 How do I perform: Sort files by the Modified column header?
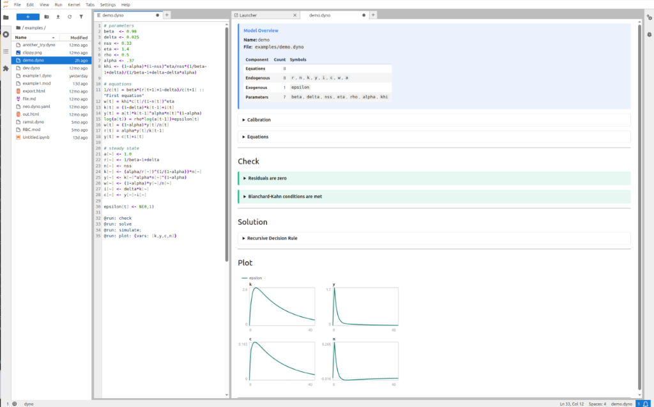click(79, 38)
